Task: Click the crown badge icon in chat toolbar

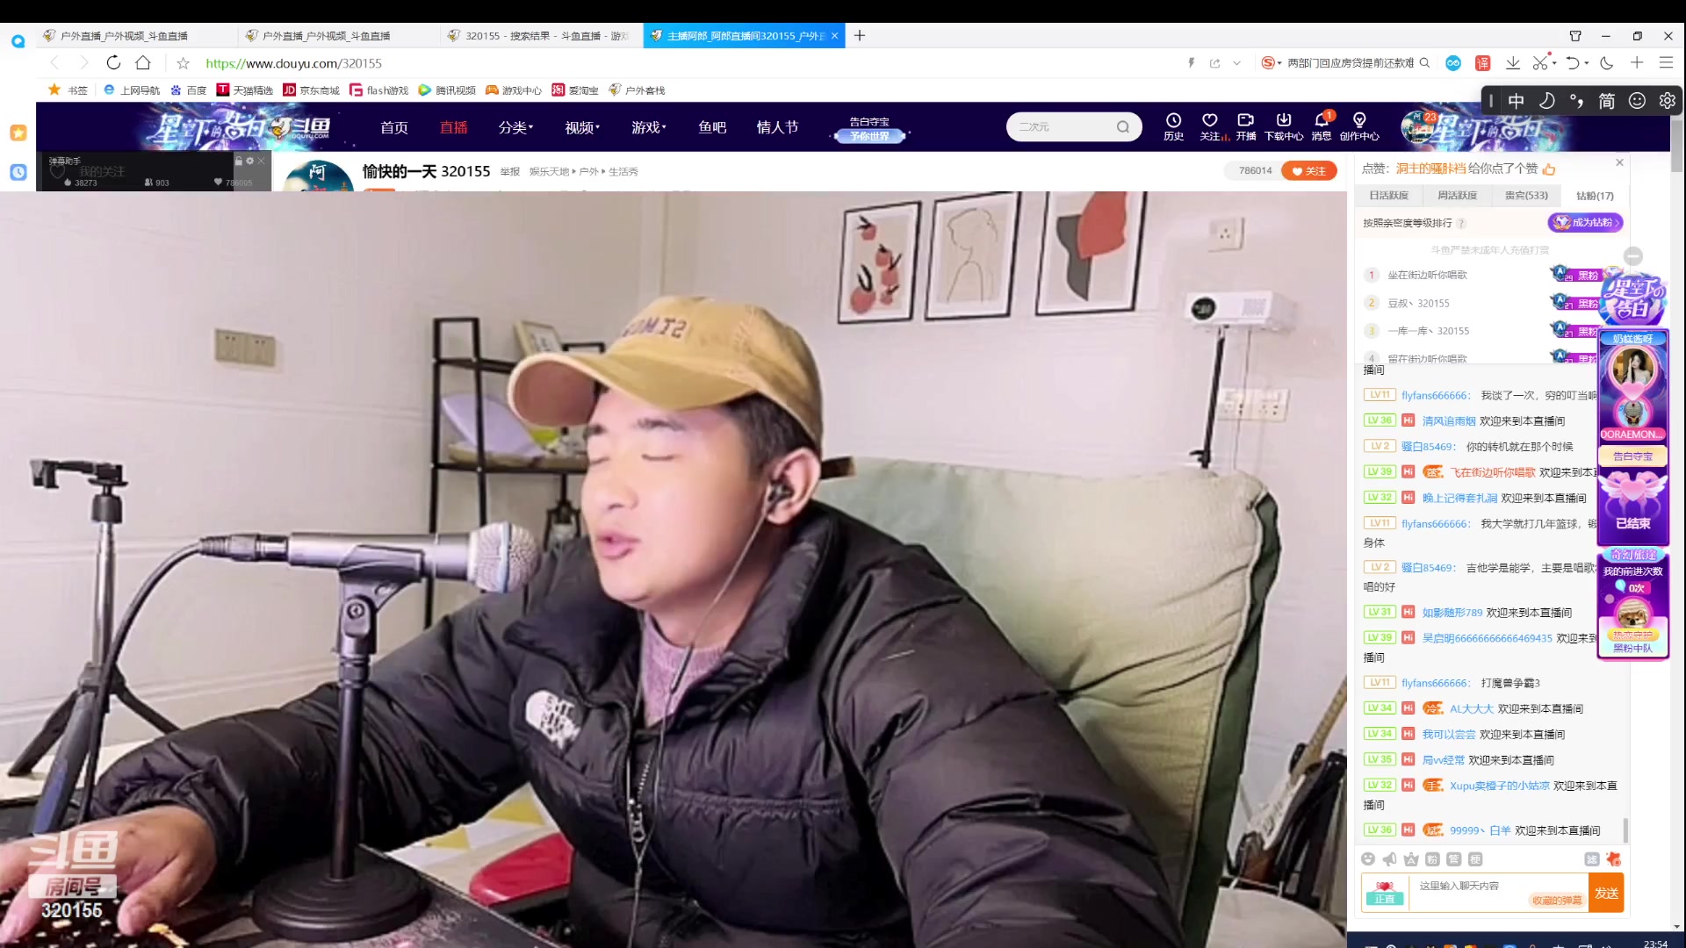Action: 1411,859
